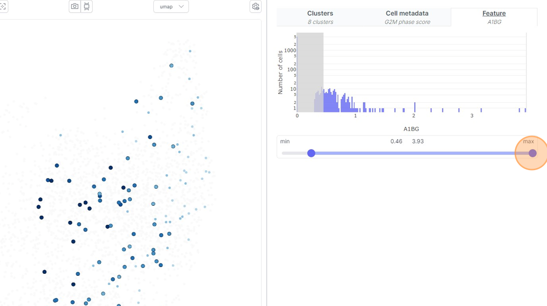Open the view settings gear icon

coord(256,6)
